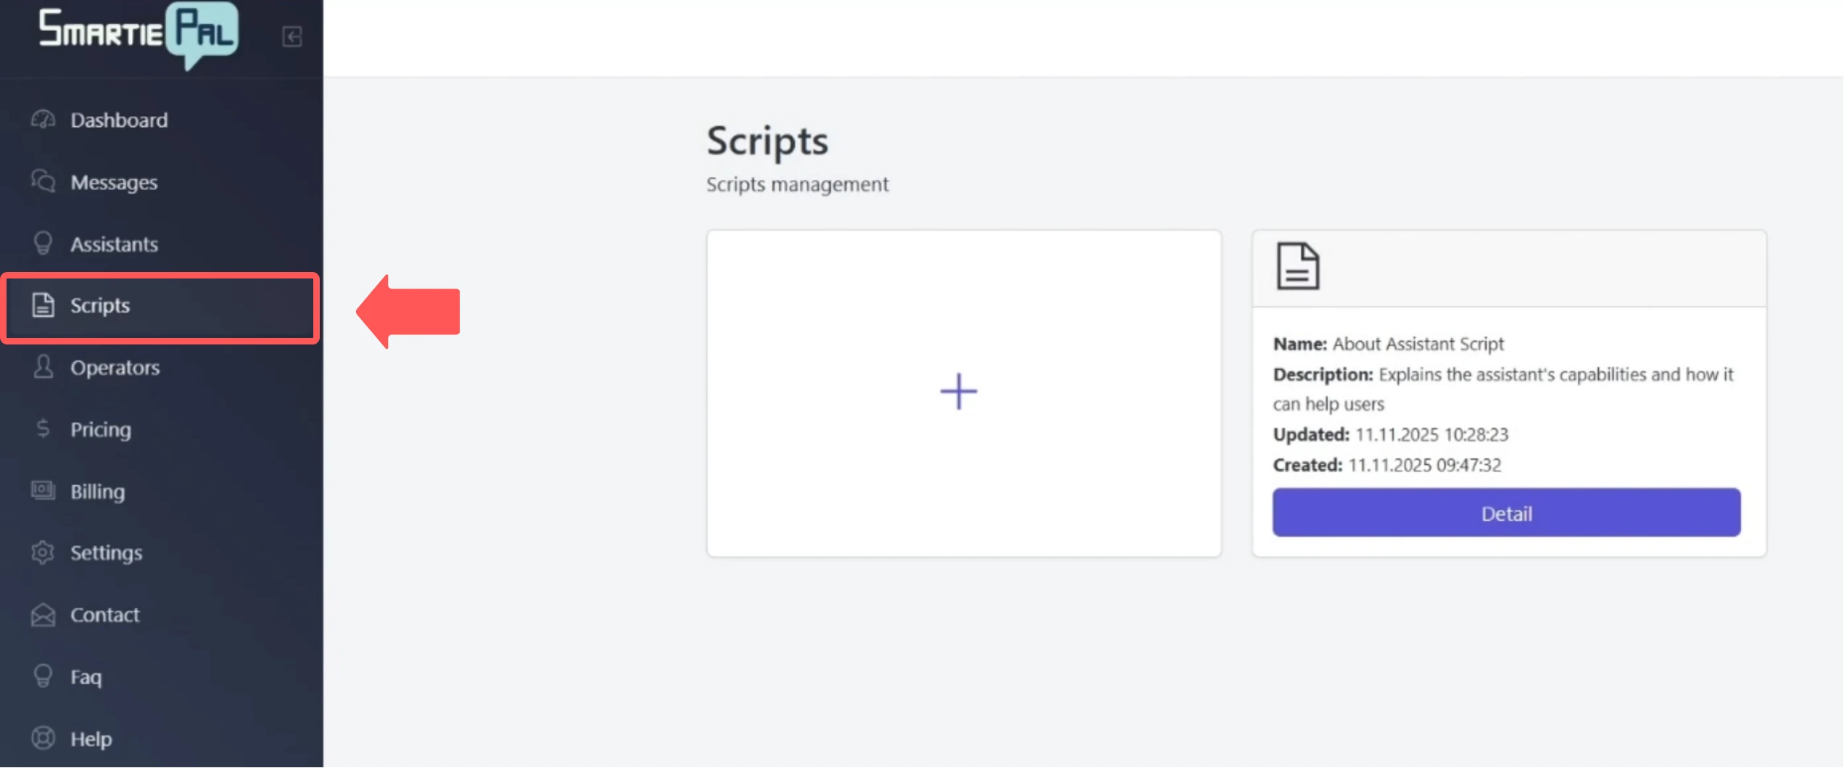Click the SmartiePal logo
The height and width of the screenshot is (768, 1844).
click(x=138, y=36)
